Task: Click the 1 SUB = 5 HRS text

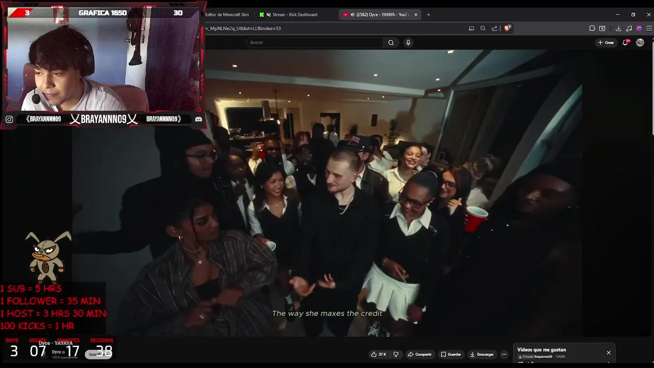Action: click(x=31, y=289)
